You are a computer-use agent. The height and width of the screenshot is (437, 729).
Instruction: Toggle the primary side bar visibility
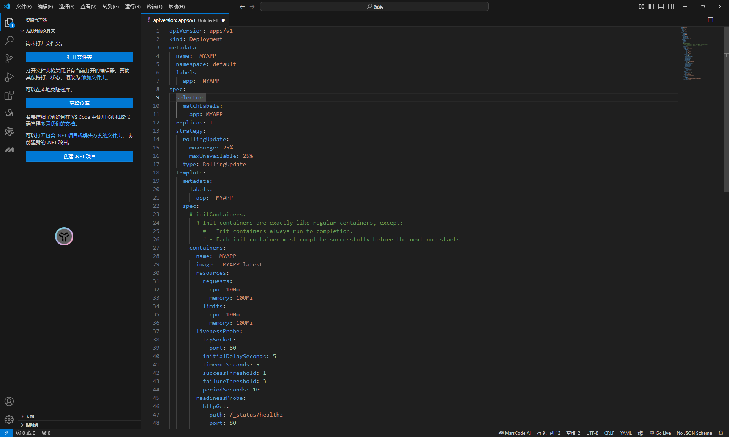(651, 6)
